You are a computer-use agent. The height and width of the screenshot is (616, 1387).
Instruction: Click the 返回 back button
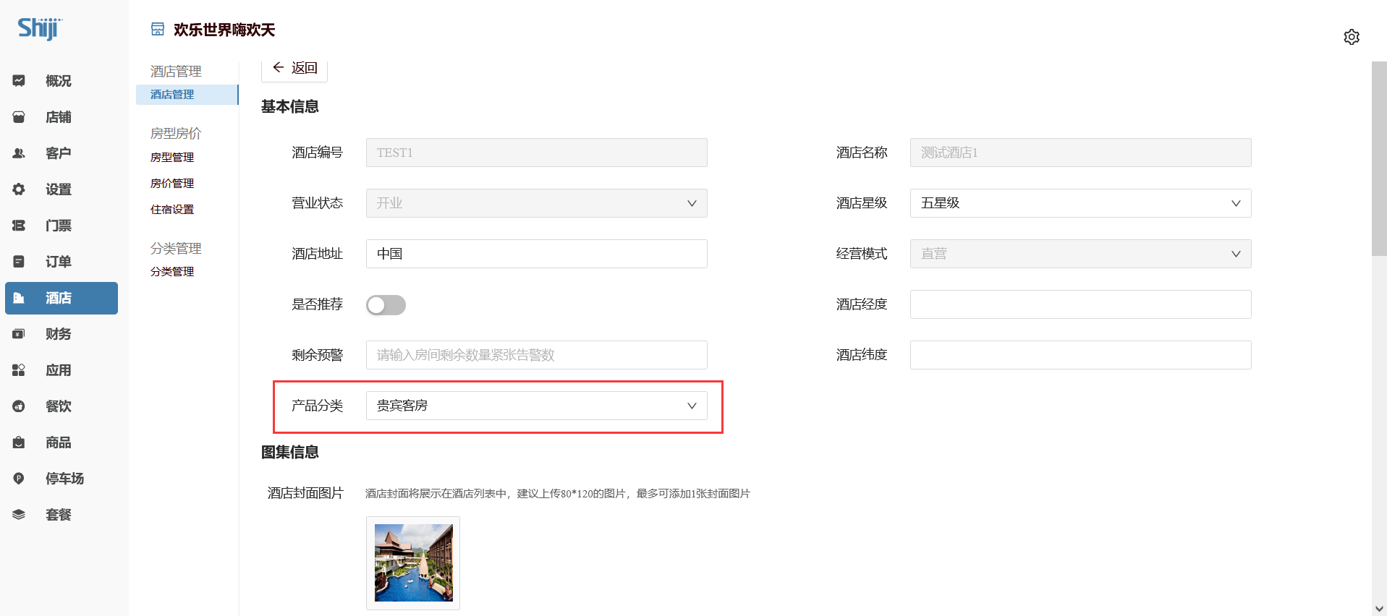point(294,68)
